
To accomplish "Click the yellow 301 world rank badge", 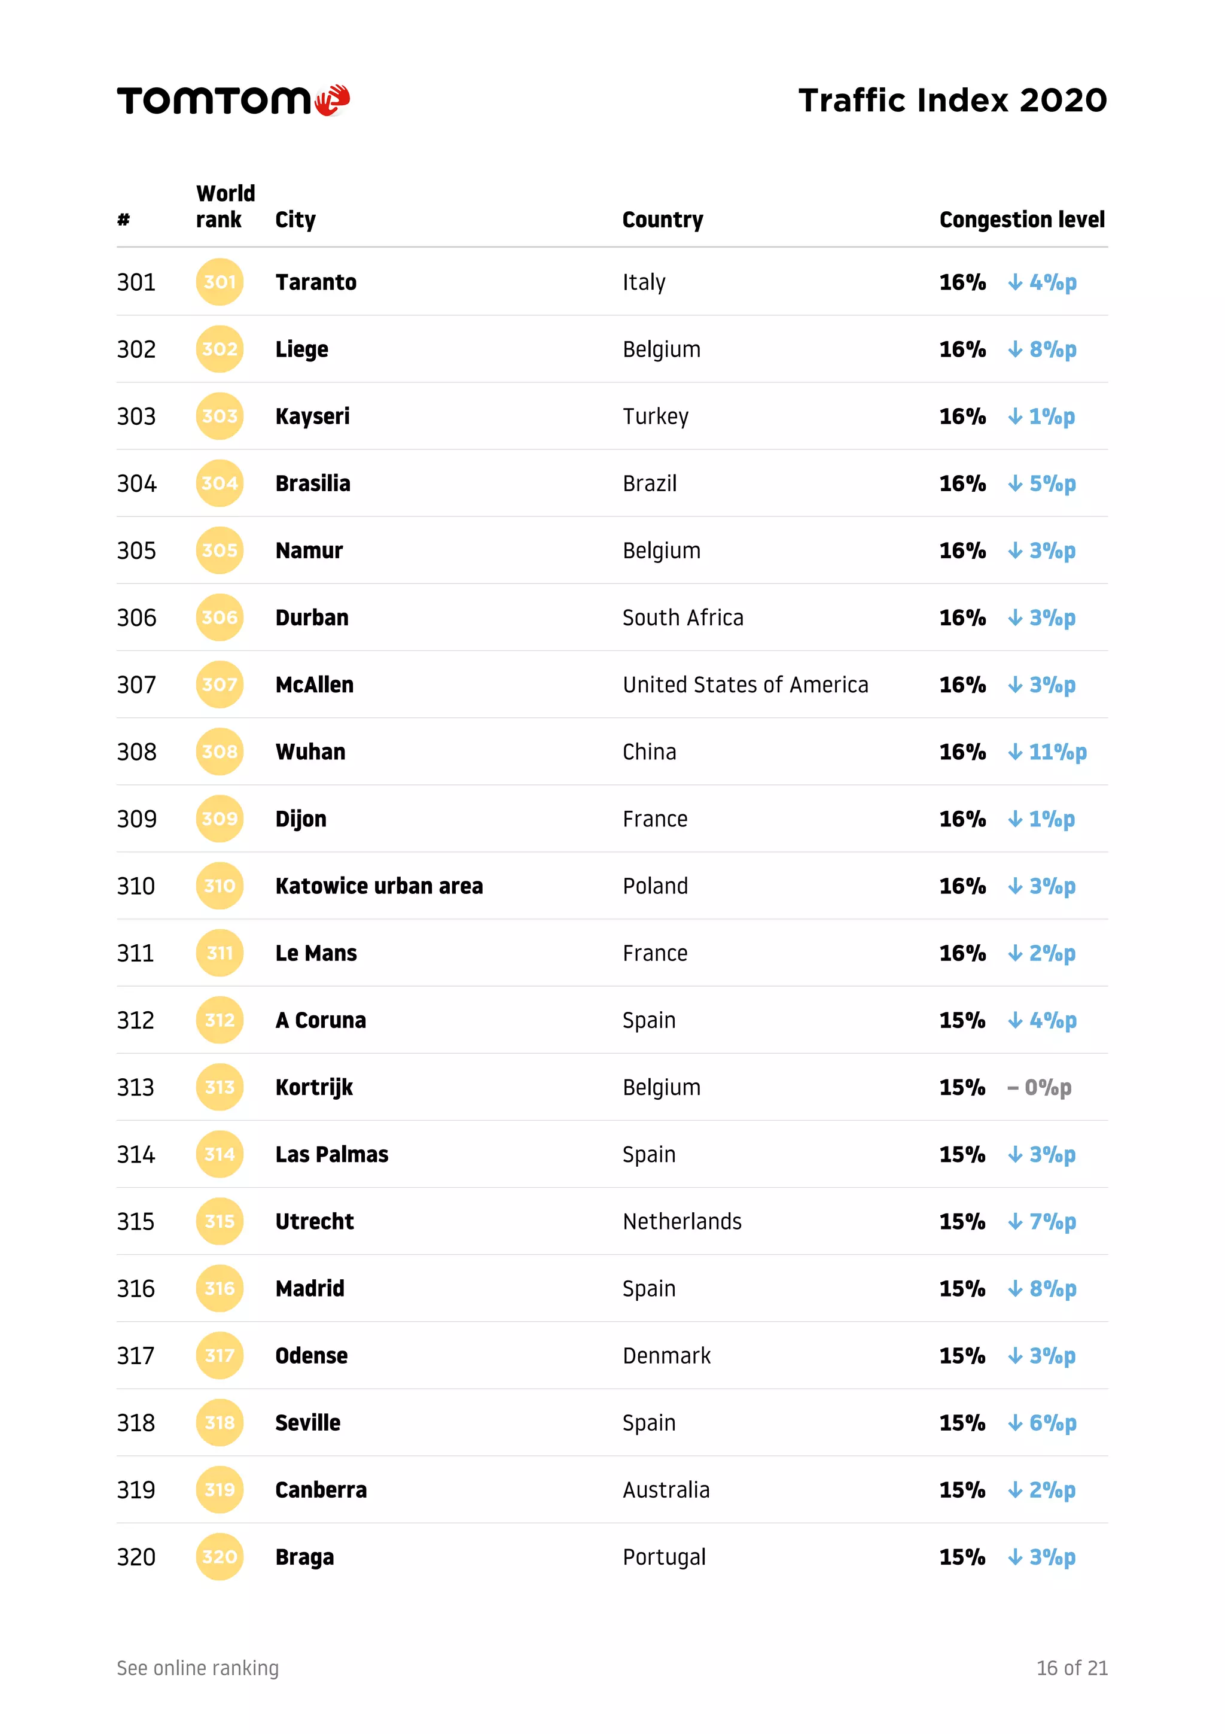I will coord(220,282).
